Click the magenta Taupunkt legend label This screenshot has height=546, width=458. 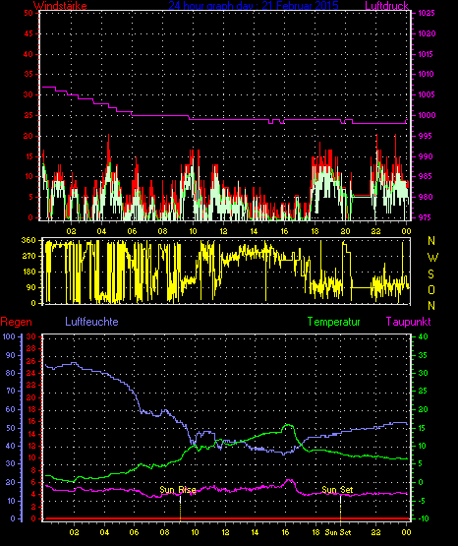[408, 322]
